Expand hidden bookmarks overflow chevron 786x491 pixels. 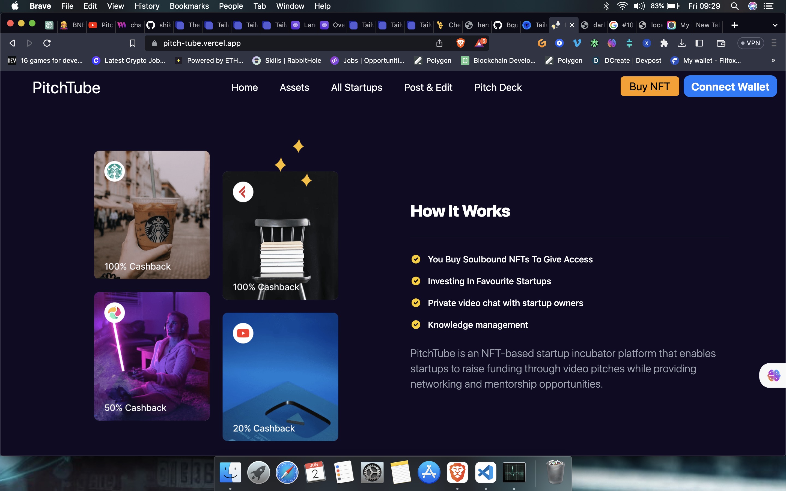coord(773,60)
